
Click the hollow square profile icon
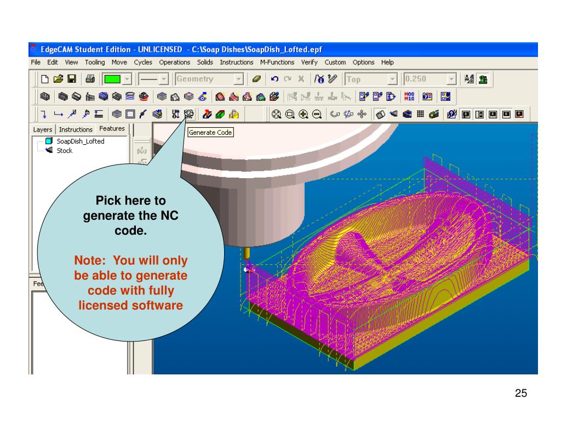130,114
